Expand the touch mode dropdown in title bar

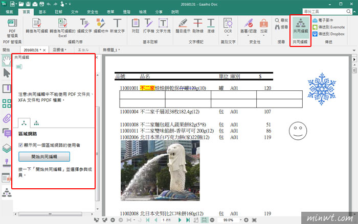pyautogui.click(x=66, y=4)
